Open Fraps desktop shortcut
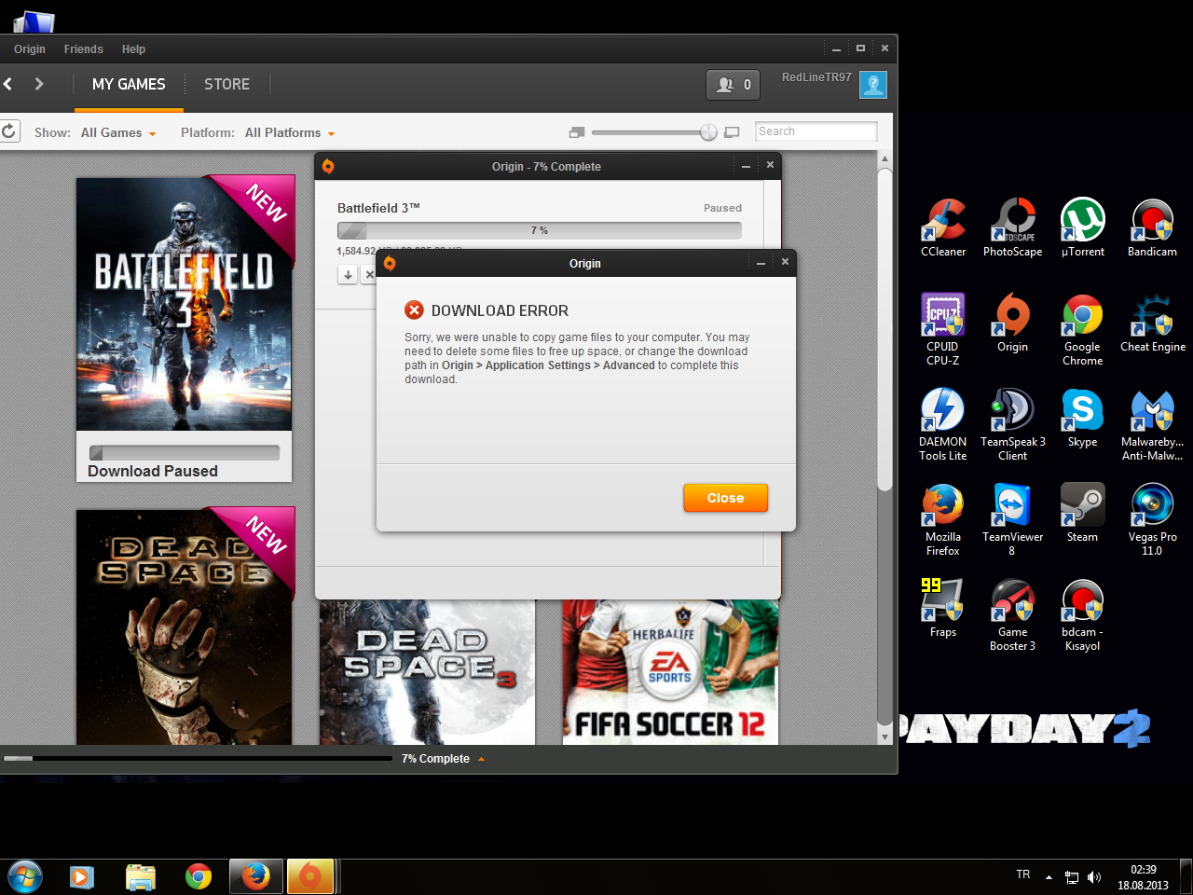 pos(943,608)
